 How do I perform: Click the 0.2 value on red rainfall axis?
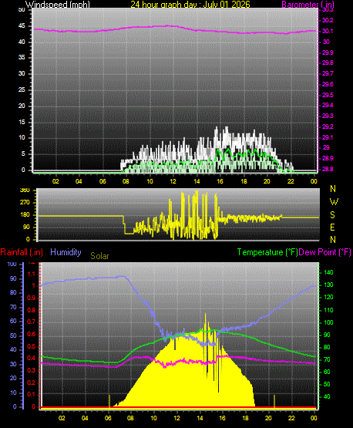[x=32, y=383]
